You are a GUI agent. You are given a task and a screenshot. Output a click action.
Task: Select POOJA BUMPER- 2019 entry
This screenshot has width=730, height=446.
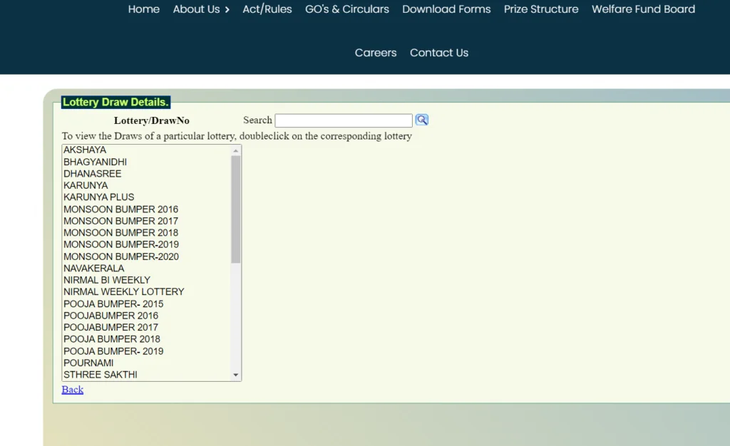(146, 351)
